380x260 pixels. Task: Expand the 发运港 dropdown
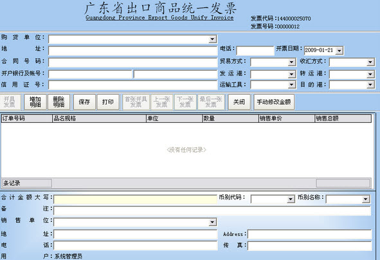point(291,74)
